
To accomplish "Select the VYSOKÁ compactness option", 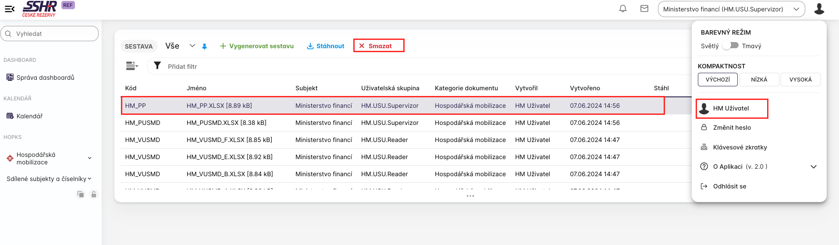I will (x=800, y=80).
